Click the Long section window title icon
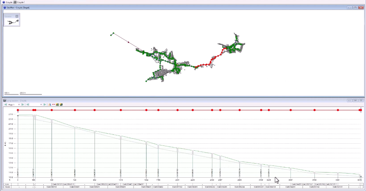The image size is (366, 191). 5,101
